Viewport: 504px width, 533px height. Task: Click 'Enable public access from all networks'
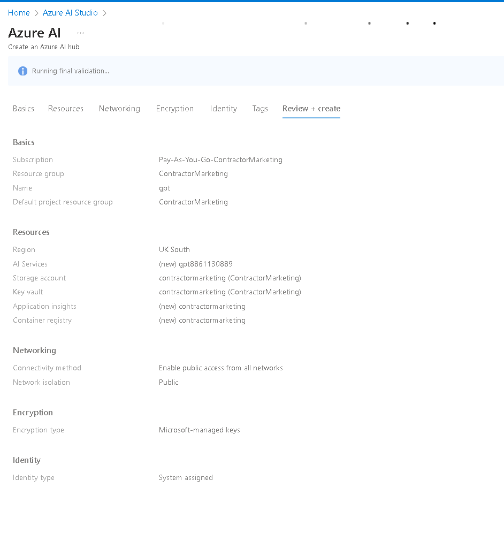[221, 368]
